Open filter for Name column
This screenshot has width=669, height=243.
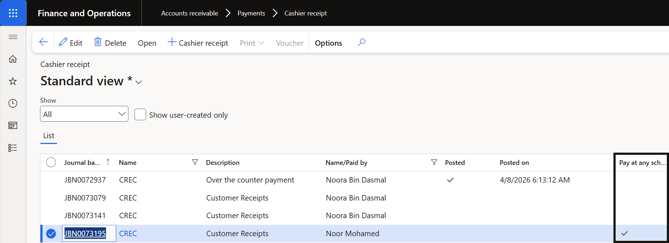195,162
